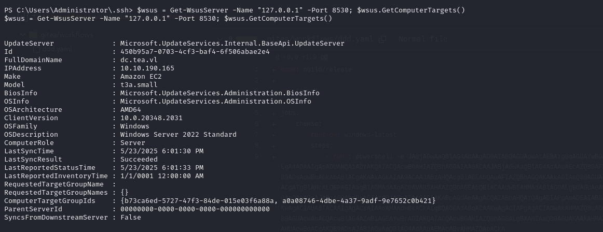The image size is (603, 232).
Task: Click the dc.tea.vl domain name
Action: pos(137,60)
